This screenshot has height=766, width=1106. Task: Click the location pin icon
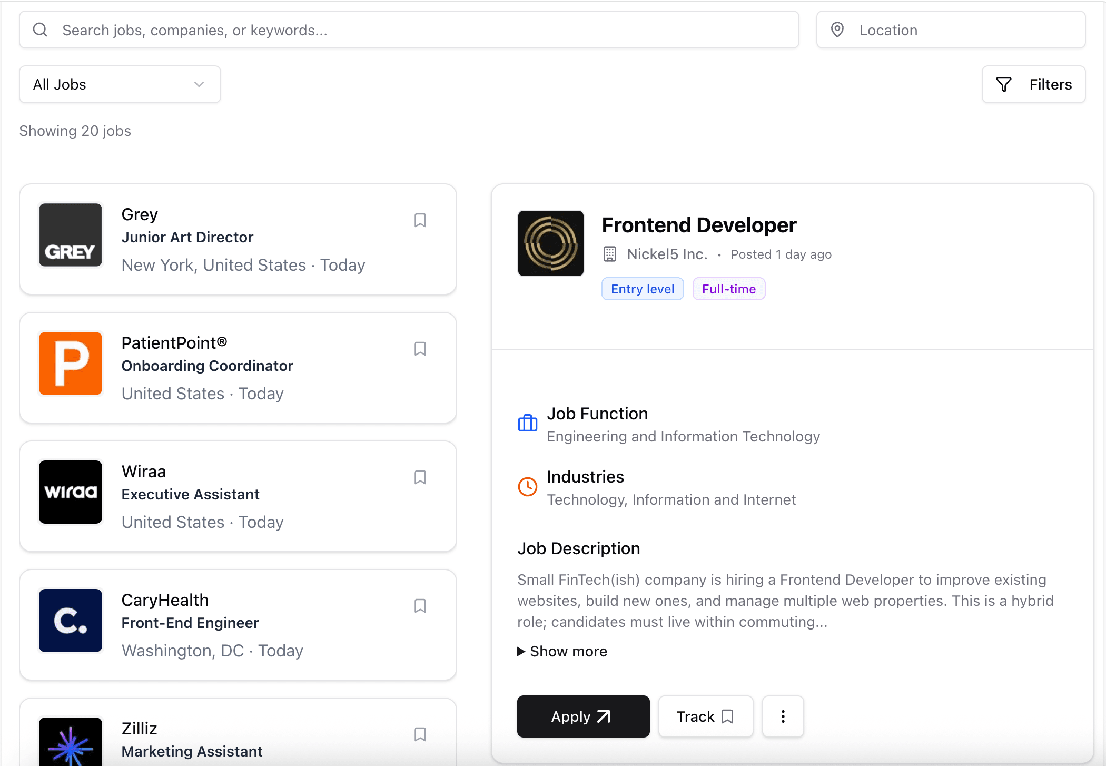[837, 30]
